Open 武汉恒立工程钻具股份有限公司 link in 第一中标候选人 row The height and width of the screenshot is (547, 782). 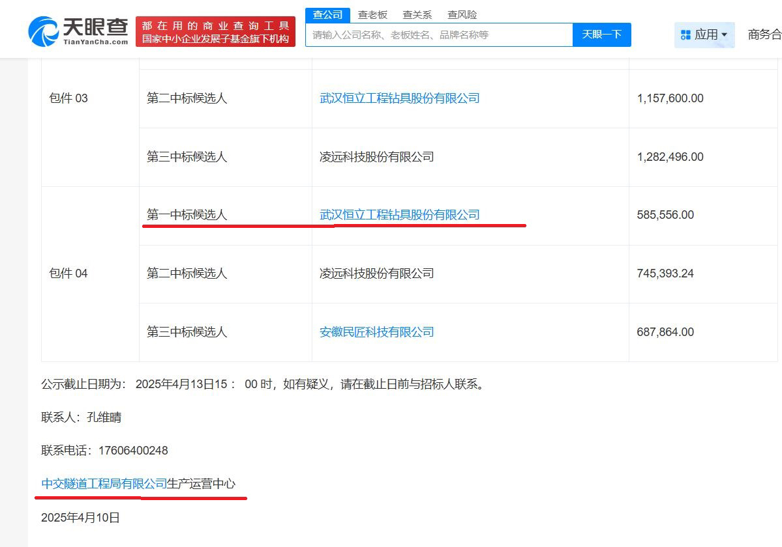point(399,214)
